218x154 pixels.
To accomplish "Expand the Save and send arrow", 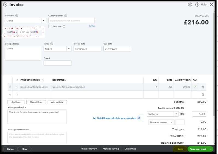I will [211, 149].
